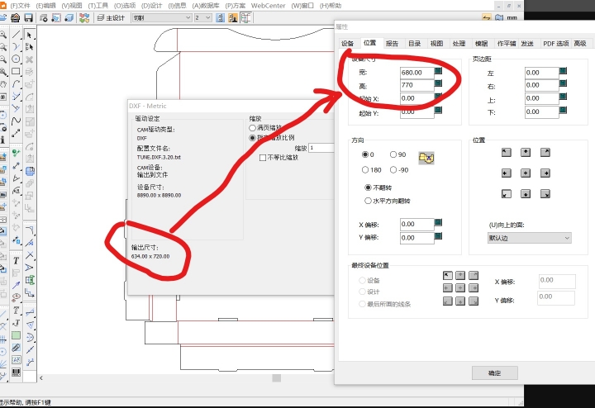
Task: Select the 90 degree orientation radio button
Action: [393, 154]
